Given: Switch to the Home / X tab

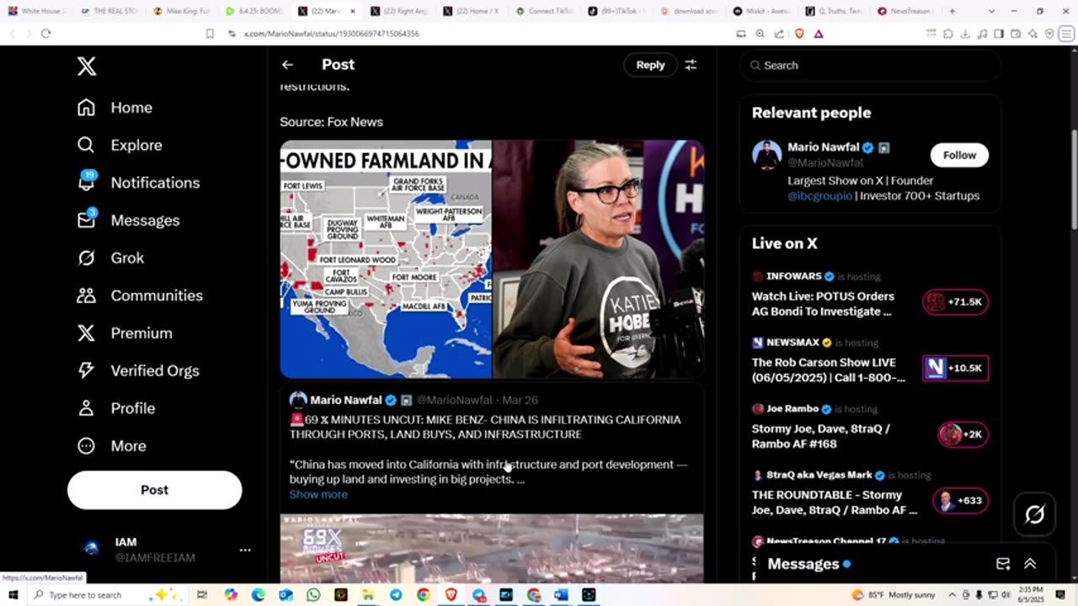Looking at the screenshot, I should tap(471, 11).
